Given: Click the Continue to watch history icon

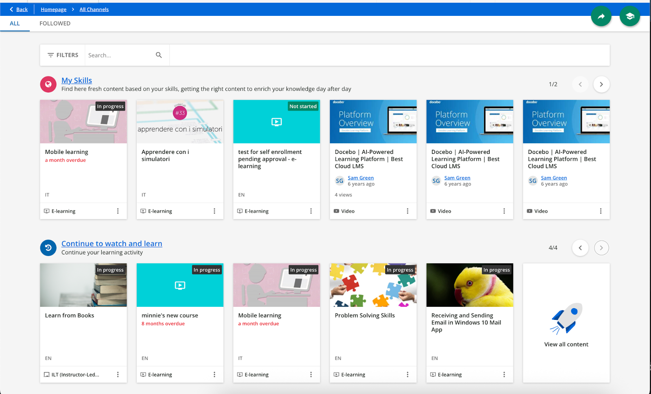Looking at the screenshot, I should coord(48,248).
